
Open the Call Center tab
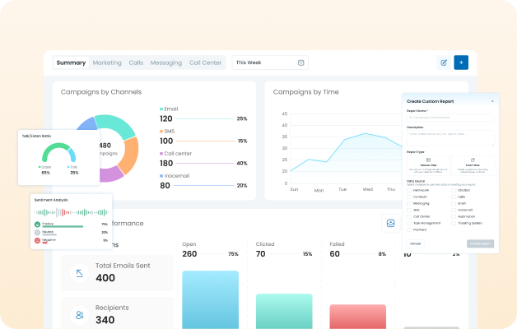pos(205,63)
